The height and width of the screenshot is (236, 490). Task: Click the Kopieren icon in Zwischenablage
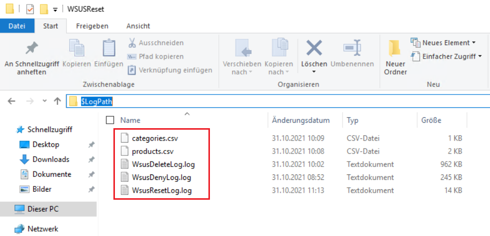coord(77,48)
